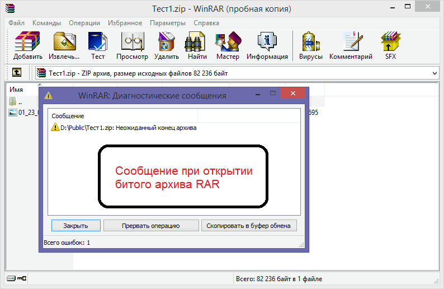
Task: Run the Тест archive test tool
Action: tap(98, 46)
